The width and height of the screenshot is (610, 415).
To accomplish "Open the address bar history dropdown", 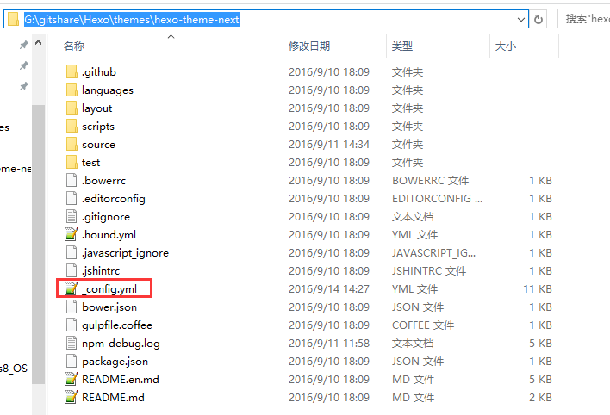I will 520,19.
